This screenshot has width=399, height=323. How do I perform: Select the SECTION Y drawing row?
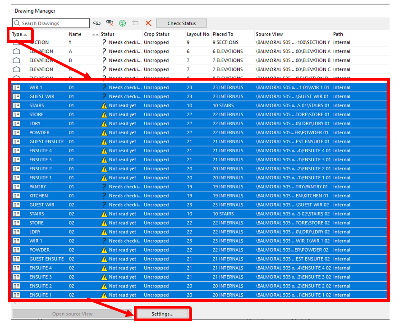coord(200,42)
